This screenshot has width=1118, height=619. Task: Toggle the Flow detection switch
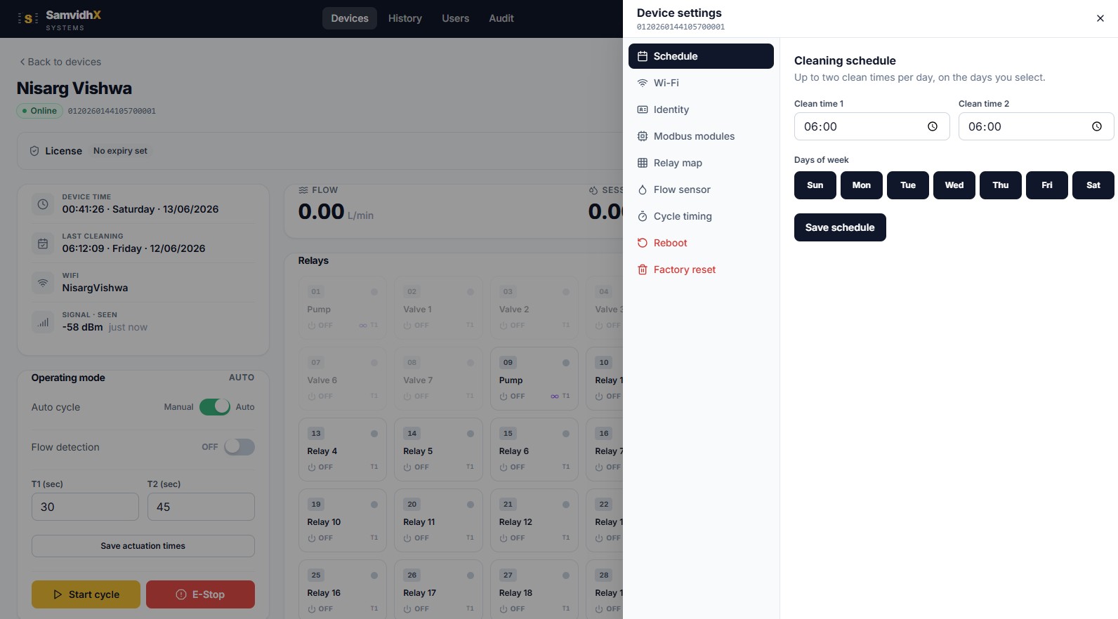coord(239,447)
